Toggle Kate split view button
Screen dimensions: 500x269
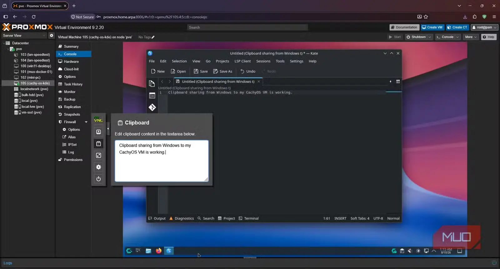click(x=398, y=82)
